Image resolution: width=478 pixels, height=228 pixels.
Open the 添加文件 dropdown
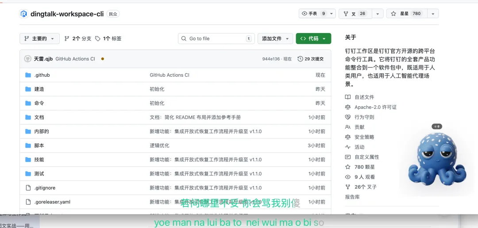coord(275,38)
